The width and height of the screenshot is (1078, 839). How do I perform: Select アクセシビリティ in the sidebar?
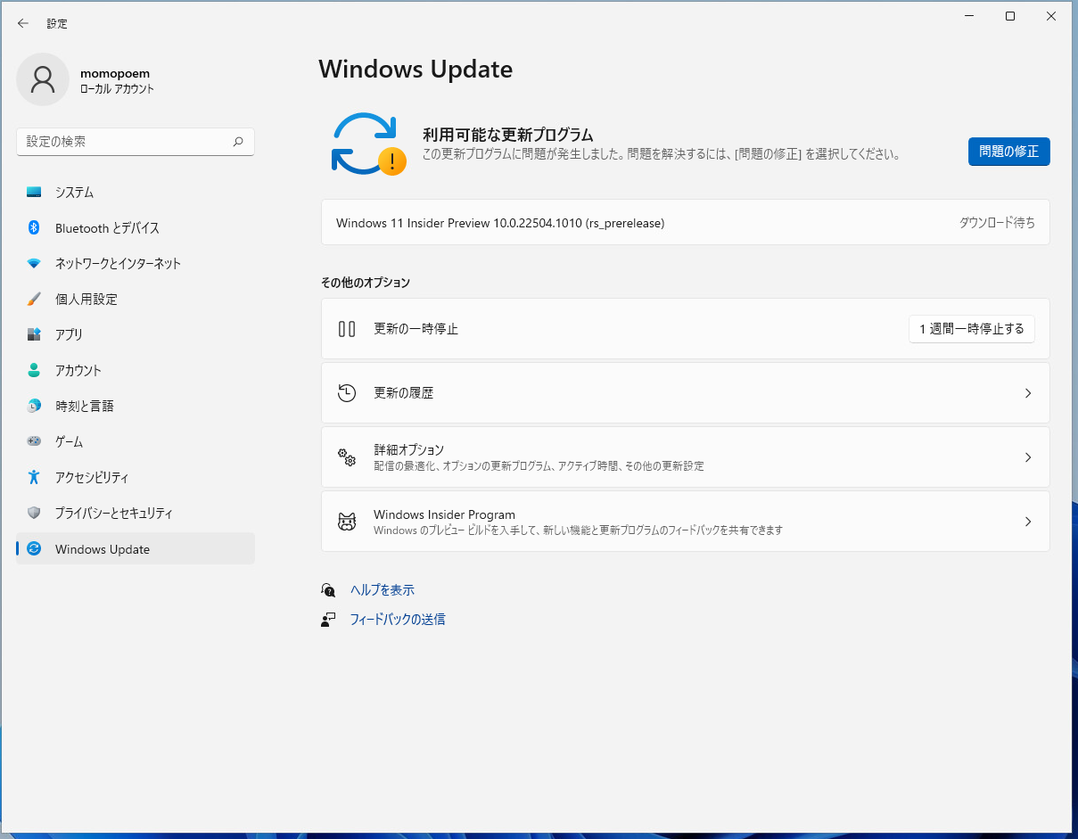click(136, 477)
